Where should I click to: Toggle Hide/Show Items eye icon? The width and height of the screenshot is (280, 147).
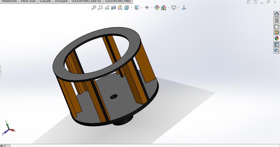point(147,8)
